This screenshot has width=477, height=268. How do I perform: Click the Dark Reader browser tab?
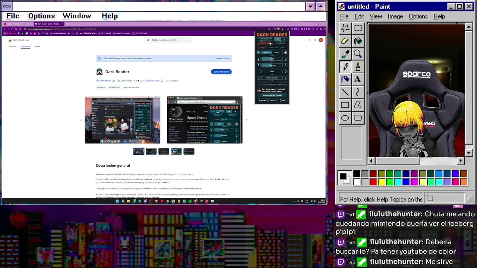click(x=49, y=24)
